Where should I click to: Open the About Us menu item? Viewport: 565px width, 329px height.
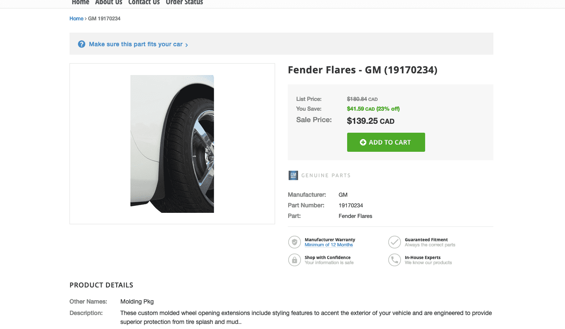click(109, 3)
